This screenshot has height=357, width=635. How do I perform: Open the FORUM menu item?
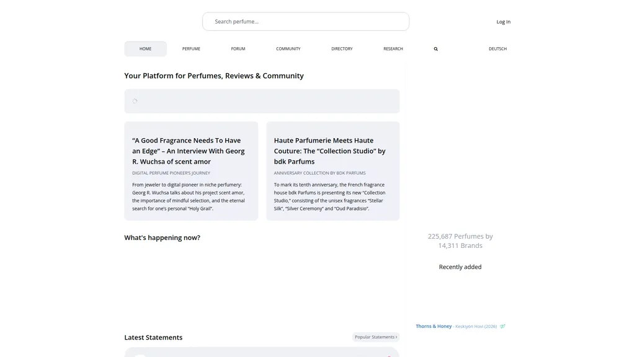pos(238,49)
